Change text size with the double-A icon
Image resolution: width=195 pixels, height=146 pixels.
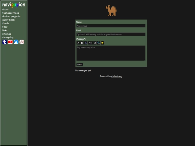coord(95,43)
